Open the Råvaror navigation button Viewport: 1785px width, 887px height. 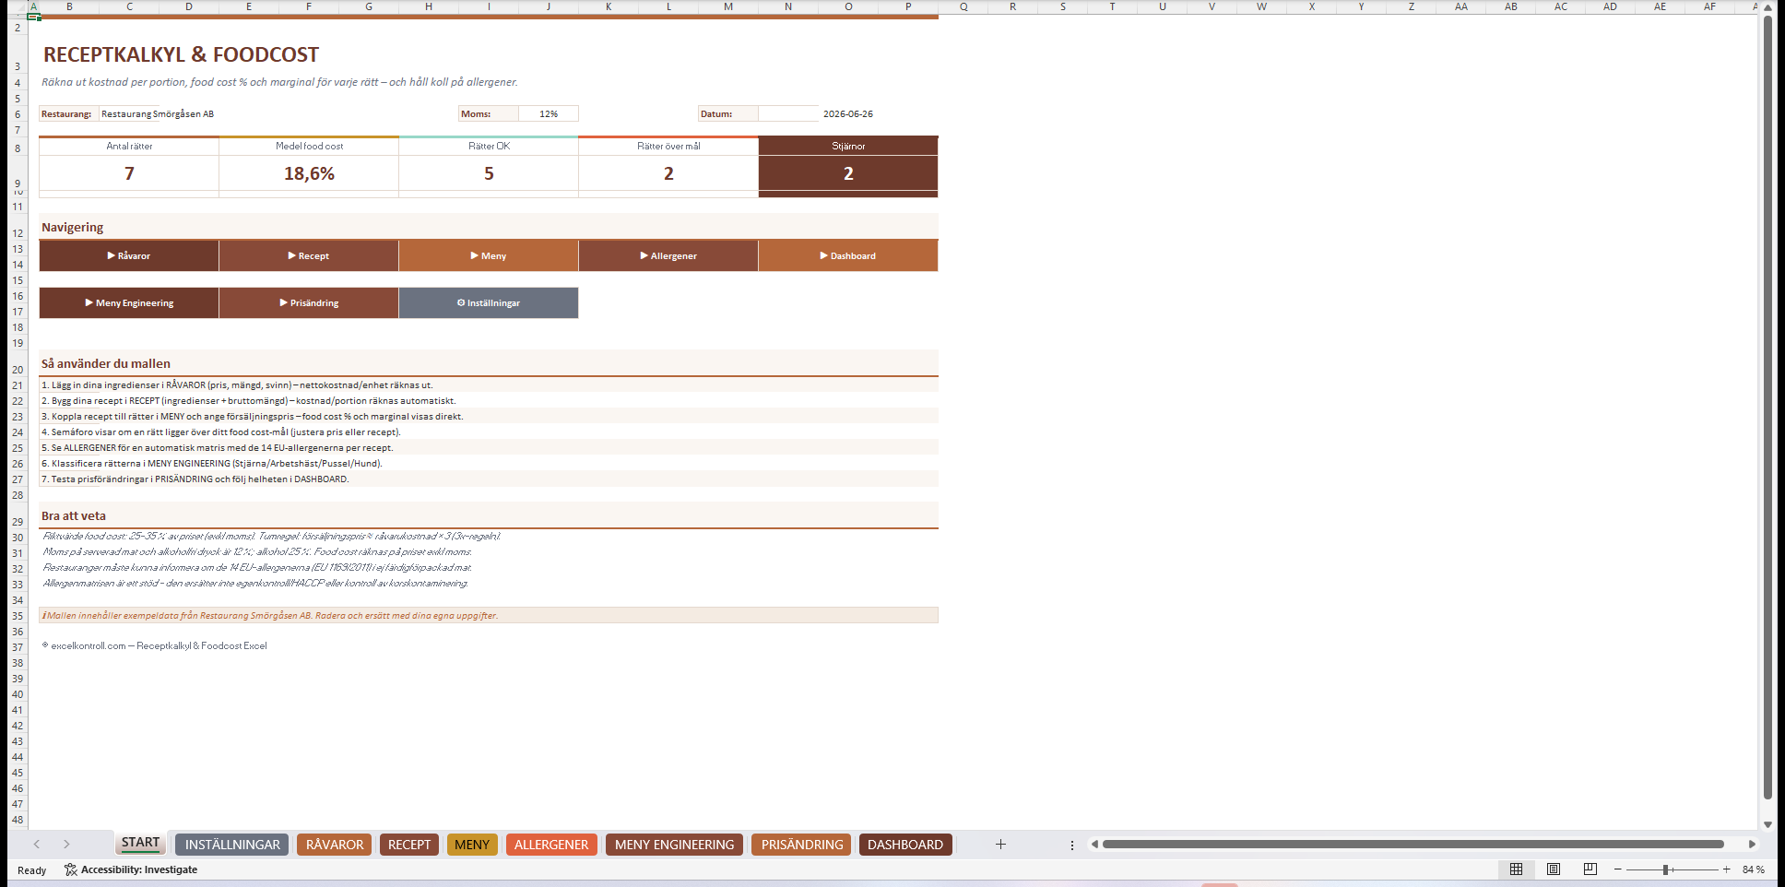(129, 255)
